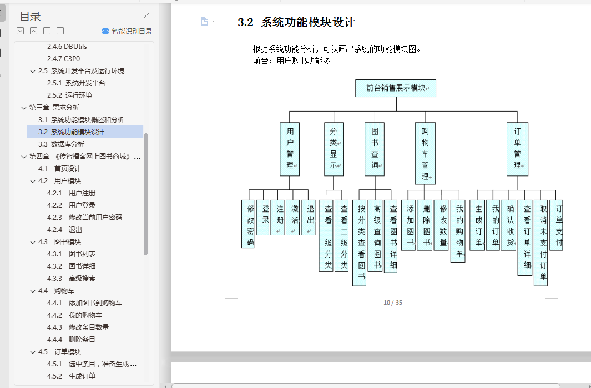
Task: Click the 取消未支付订单 leaf box in diagram
Action: coord(541,243)
